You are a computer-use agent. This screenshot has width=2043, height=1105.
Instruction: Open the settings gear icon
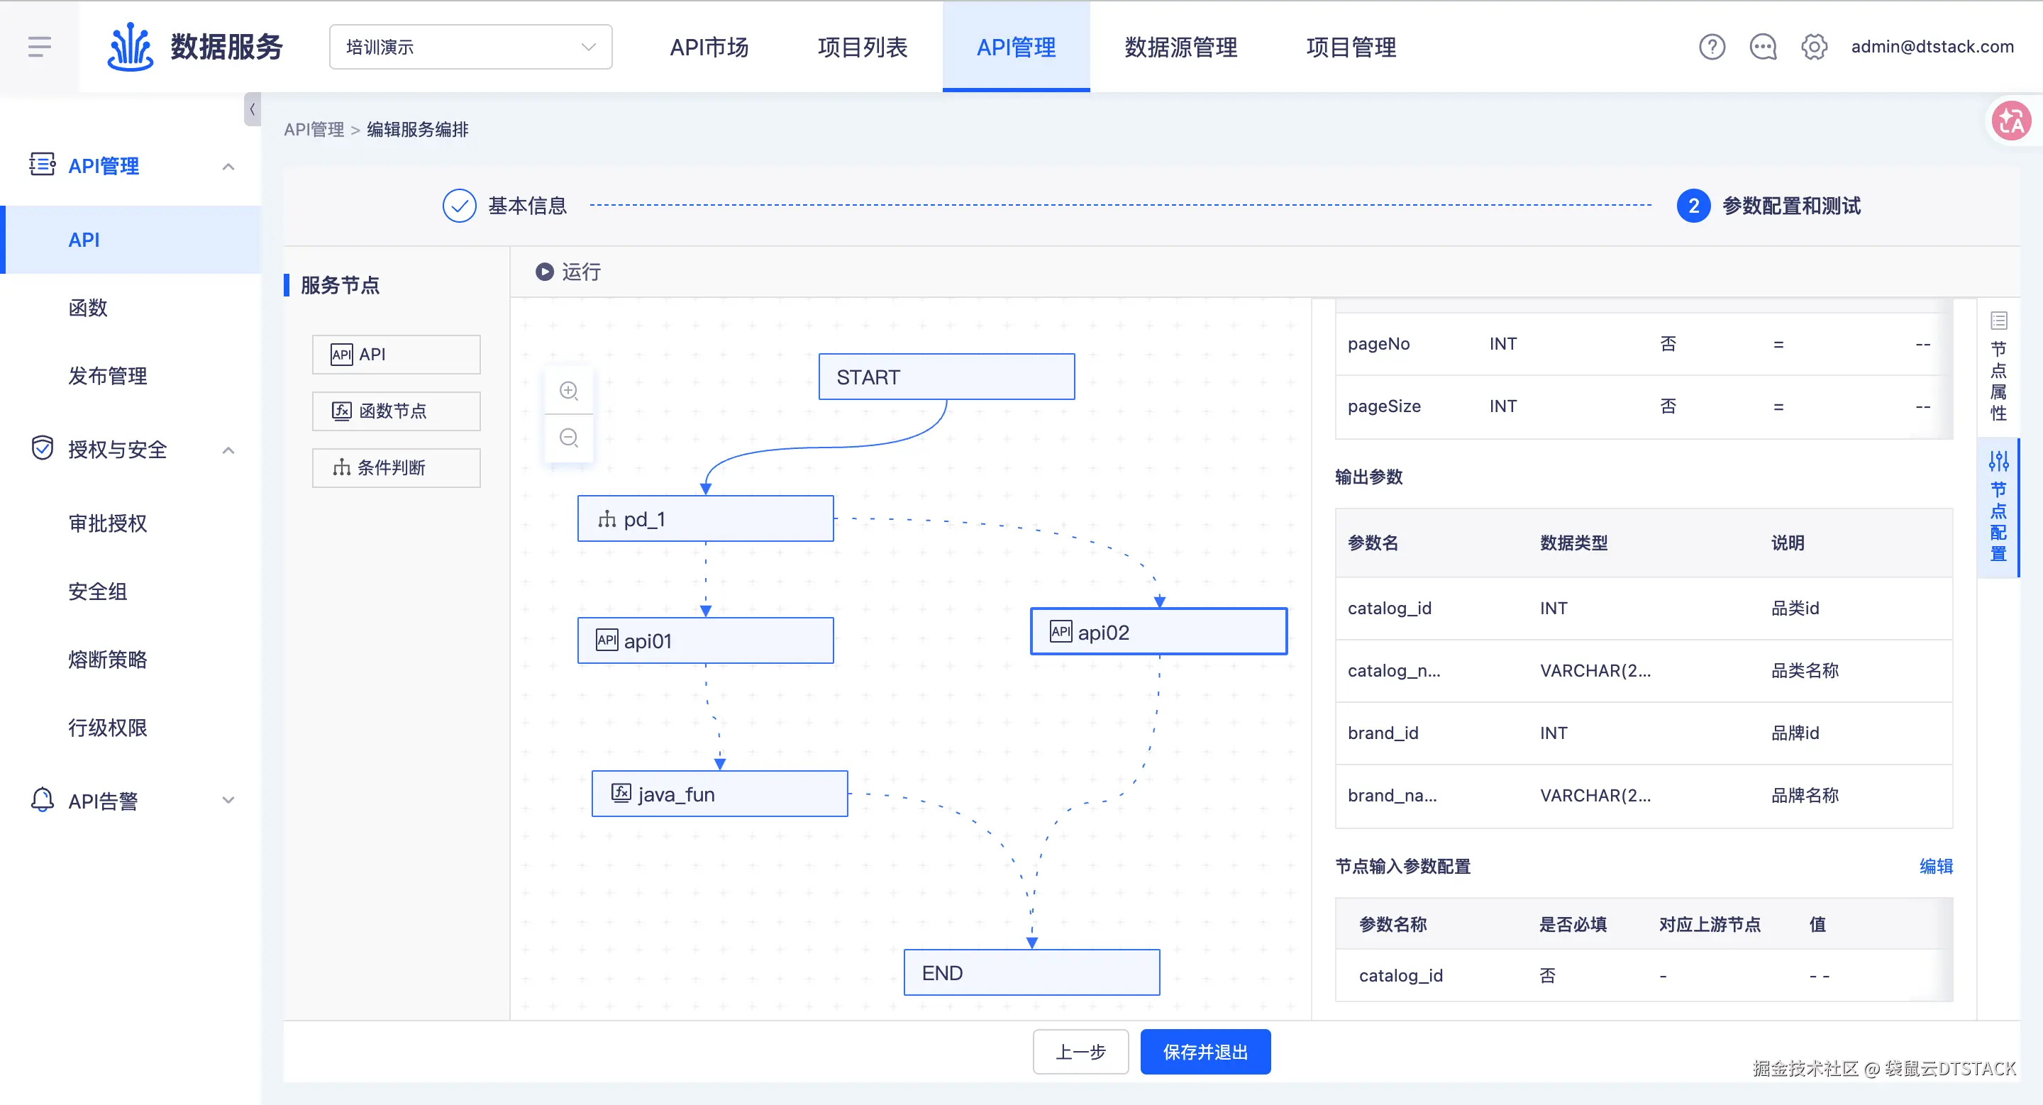click(x=1814, y=47)
